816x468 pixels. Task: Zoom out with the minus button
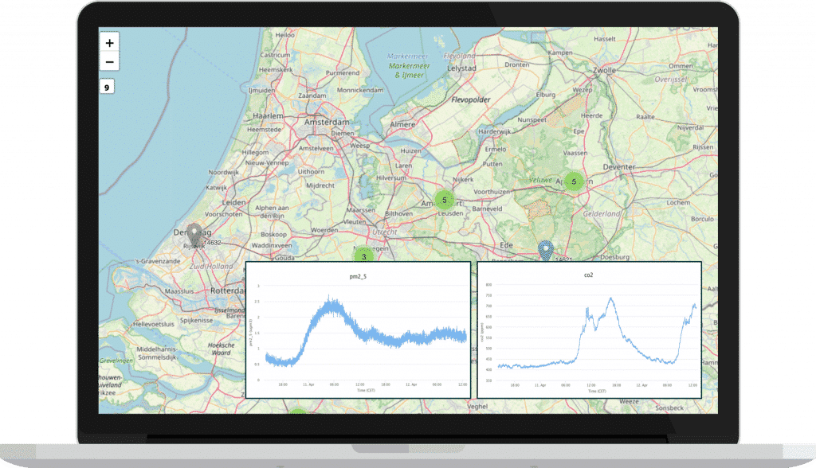point(109,62)
